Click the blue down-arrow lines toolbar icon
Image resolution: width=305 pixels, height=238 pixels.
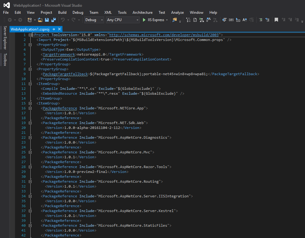tap(224, 20)
